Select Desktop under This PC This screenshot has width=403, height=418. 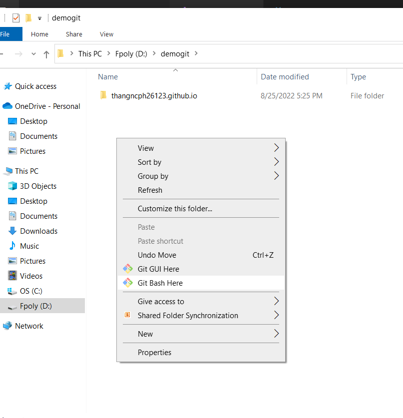click(33, 201)
